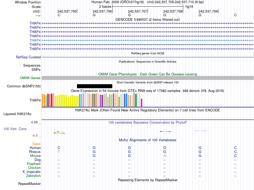
Task: Click the -4.5 PhyloP lower scale value
Action: [35, 136]
